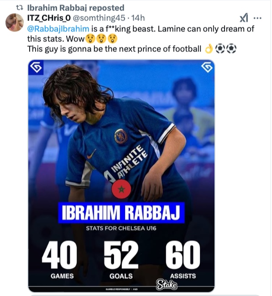Click the 52 GOALS stat
The width and height of the screenshot is (272, 296).
[x=121, y=260]
